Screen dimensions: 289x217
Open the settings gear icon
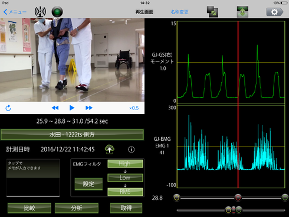275,12
